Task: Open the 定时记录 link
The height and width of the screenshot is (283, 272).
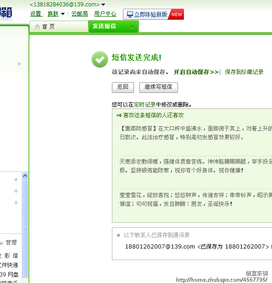Action: [x=144, y=104]
